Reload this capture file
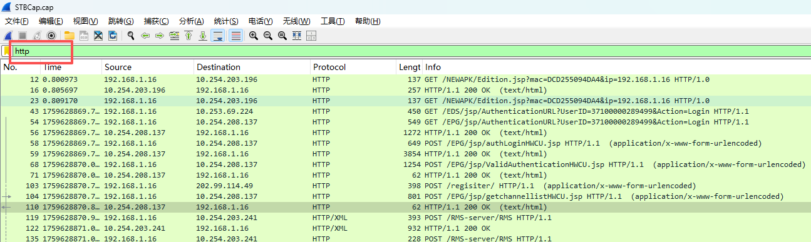This screenshot has width=811, height=242. point(113,36)
